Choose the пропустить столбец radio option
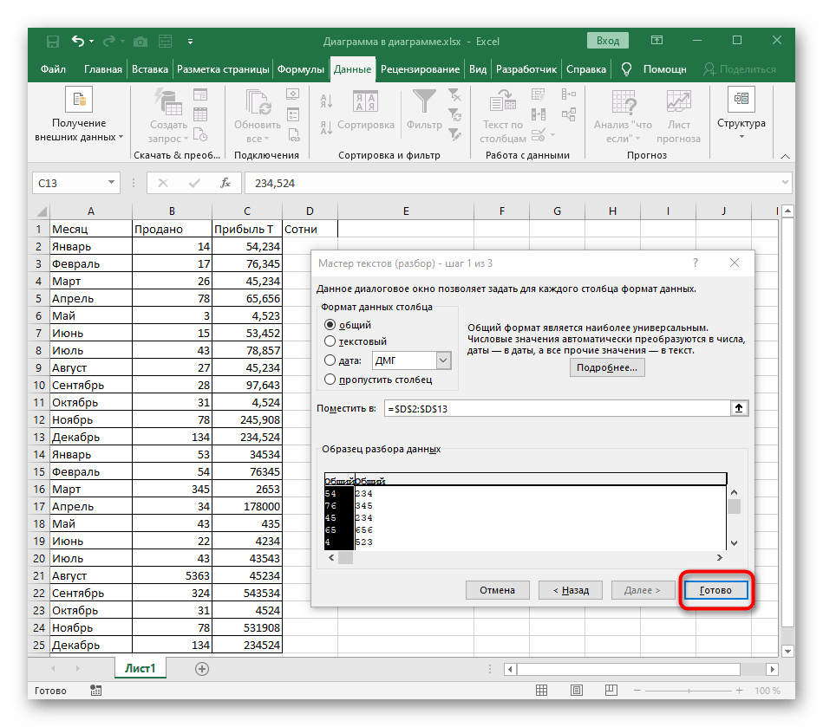This screenshot has width=823, height=727. (330, 379)
